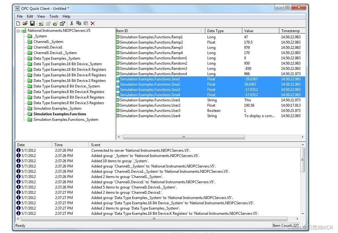
Task: Save the project with the floppy disk icon
Action: coord(32,23)
